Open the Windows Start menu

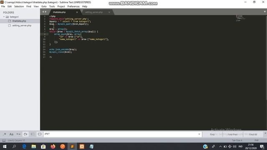(5, 146)
